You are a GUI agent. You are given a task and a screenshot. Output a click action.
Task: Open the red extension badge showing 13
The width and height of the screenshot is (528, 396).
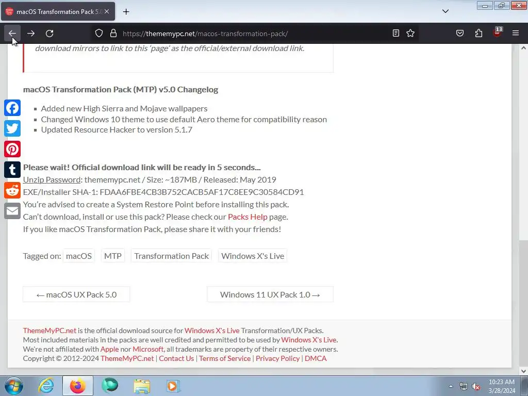[498, 32]
